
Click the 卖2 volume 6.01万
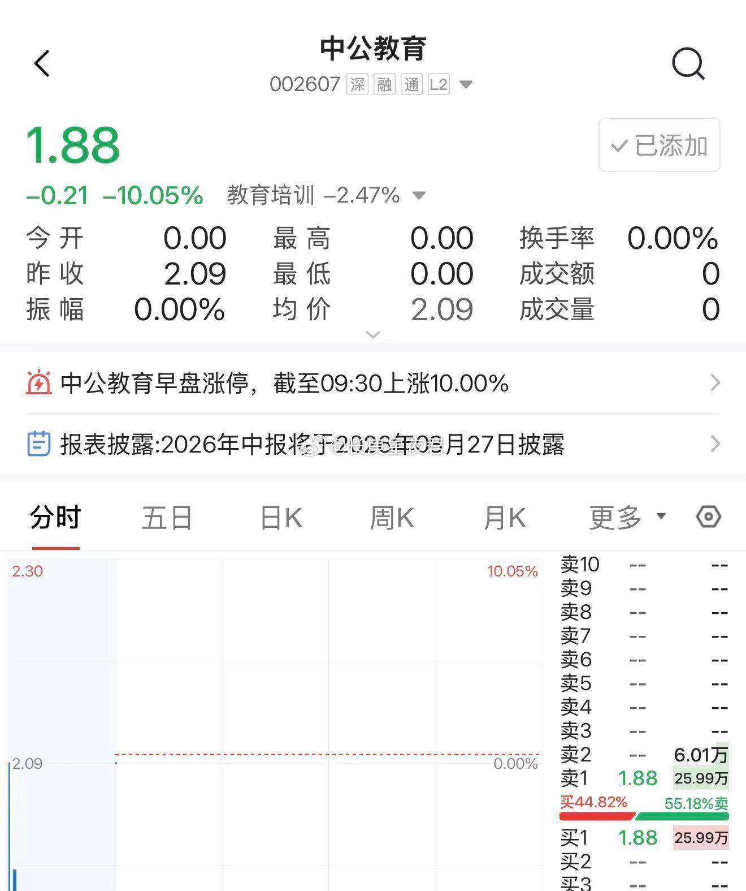(x=701, y=755)
